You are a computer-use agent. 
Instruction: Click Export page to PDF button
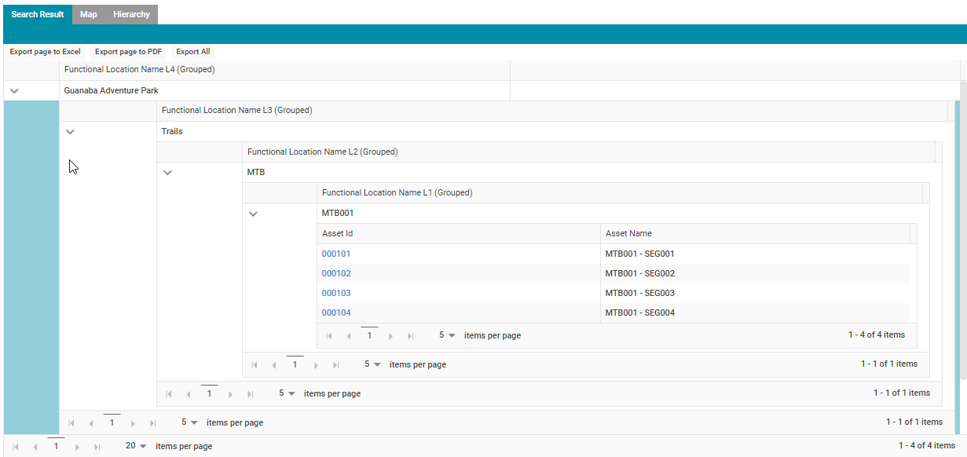(x=128, y=52)
